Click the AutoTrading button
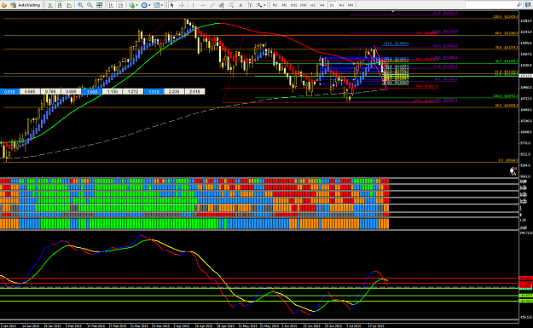This screenshot has height=328, width=533. (x=26, y=5)
